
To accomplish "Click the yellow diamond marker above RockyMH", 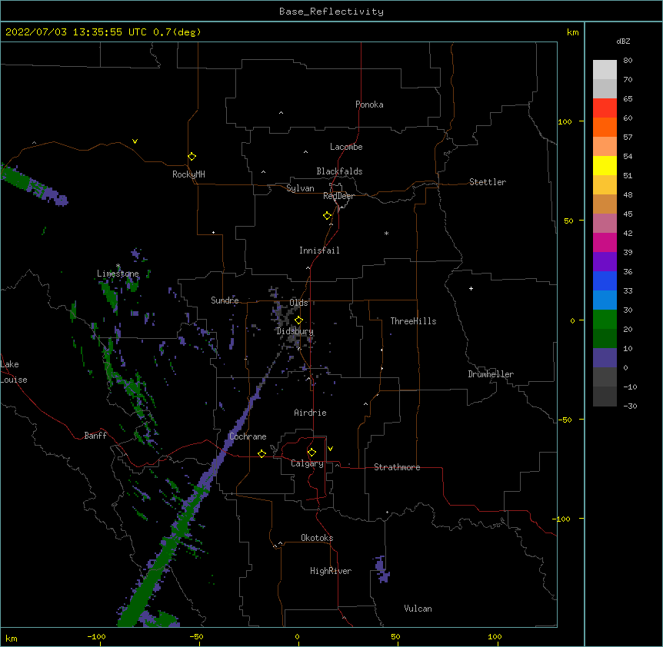I will tap(192, 157).
